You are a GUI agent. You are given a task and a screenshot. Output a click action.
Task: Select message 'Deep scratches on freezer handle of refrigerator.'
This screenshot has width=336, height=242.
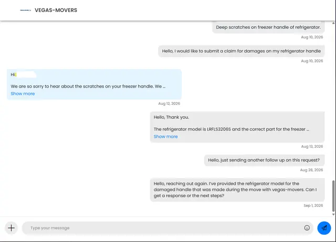tap(268, 27)
